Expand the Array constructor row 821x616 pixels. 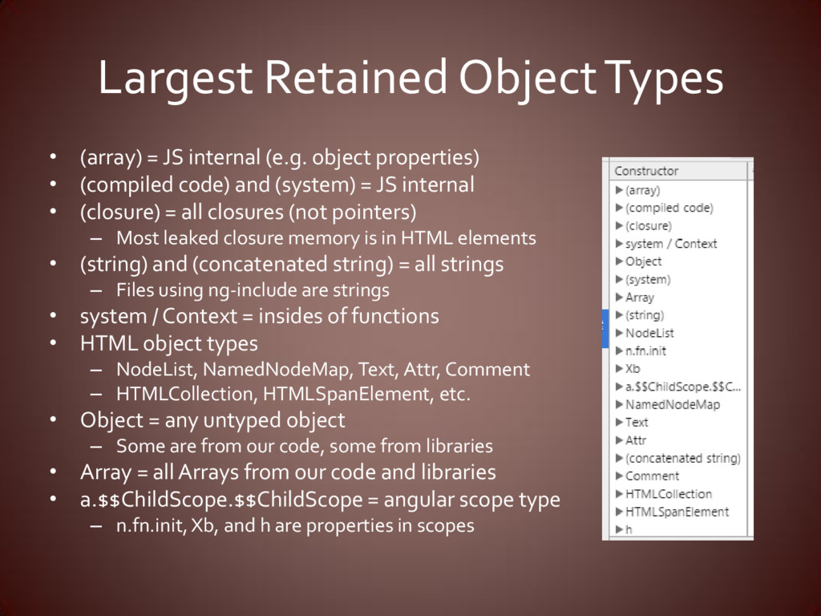coord(619,297)
